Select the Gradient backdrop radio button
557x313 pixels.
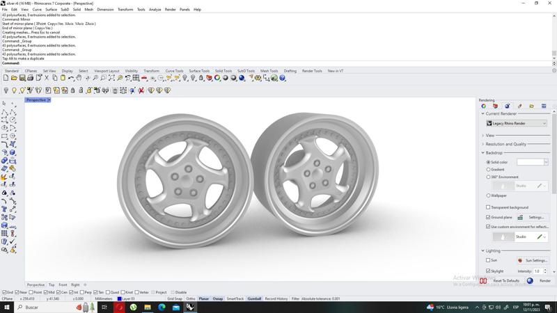click(x=488, y=170)
